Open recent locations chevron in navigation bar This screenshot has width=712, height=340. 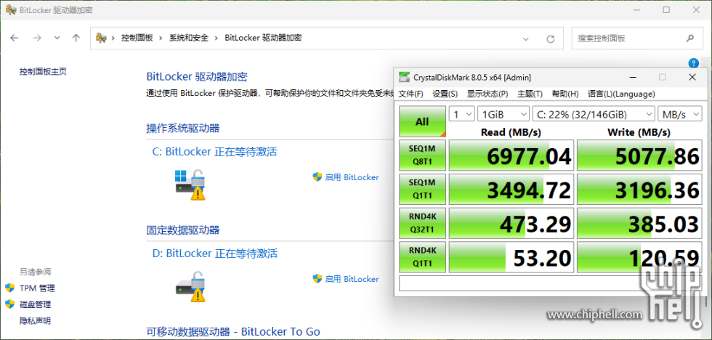point(57,38)
